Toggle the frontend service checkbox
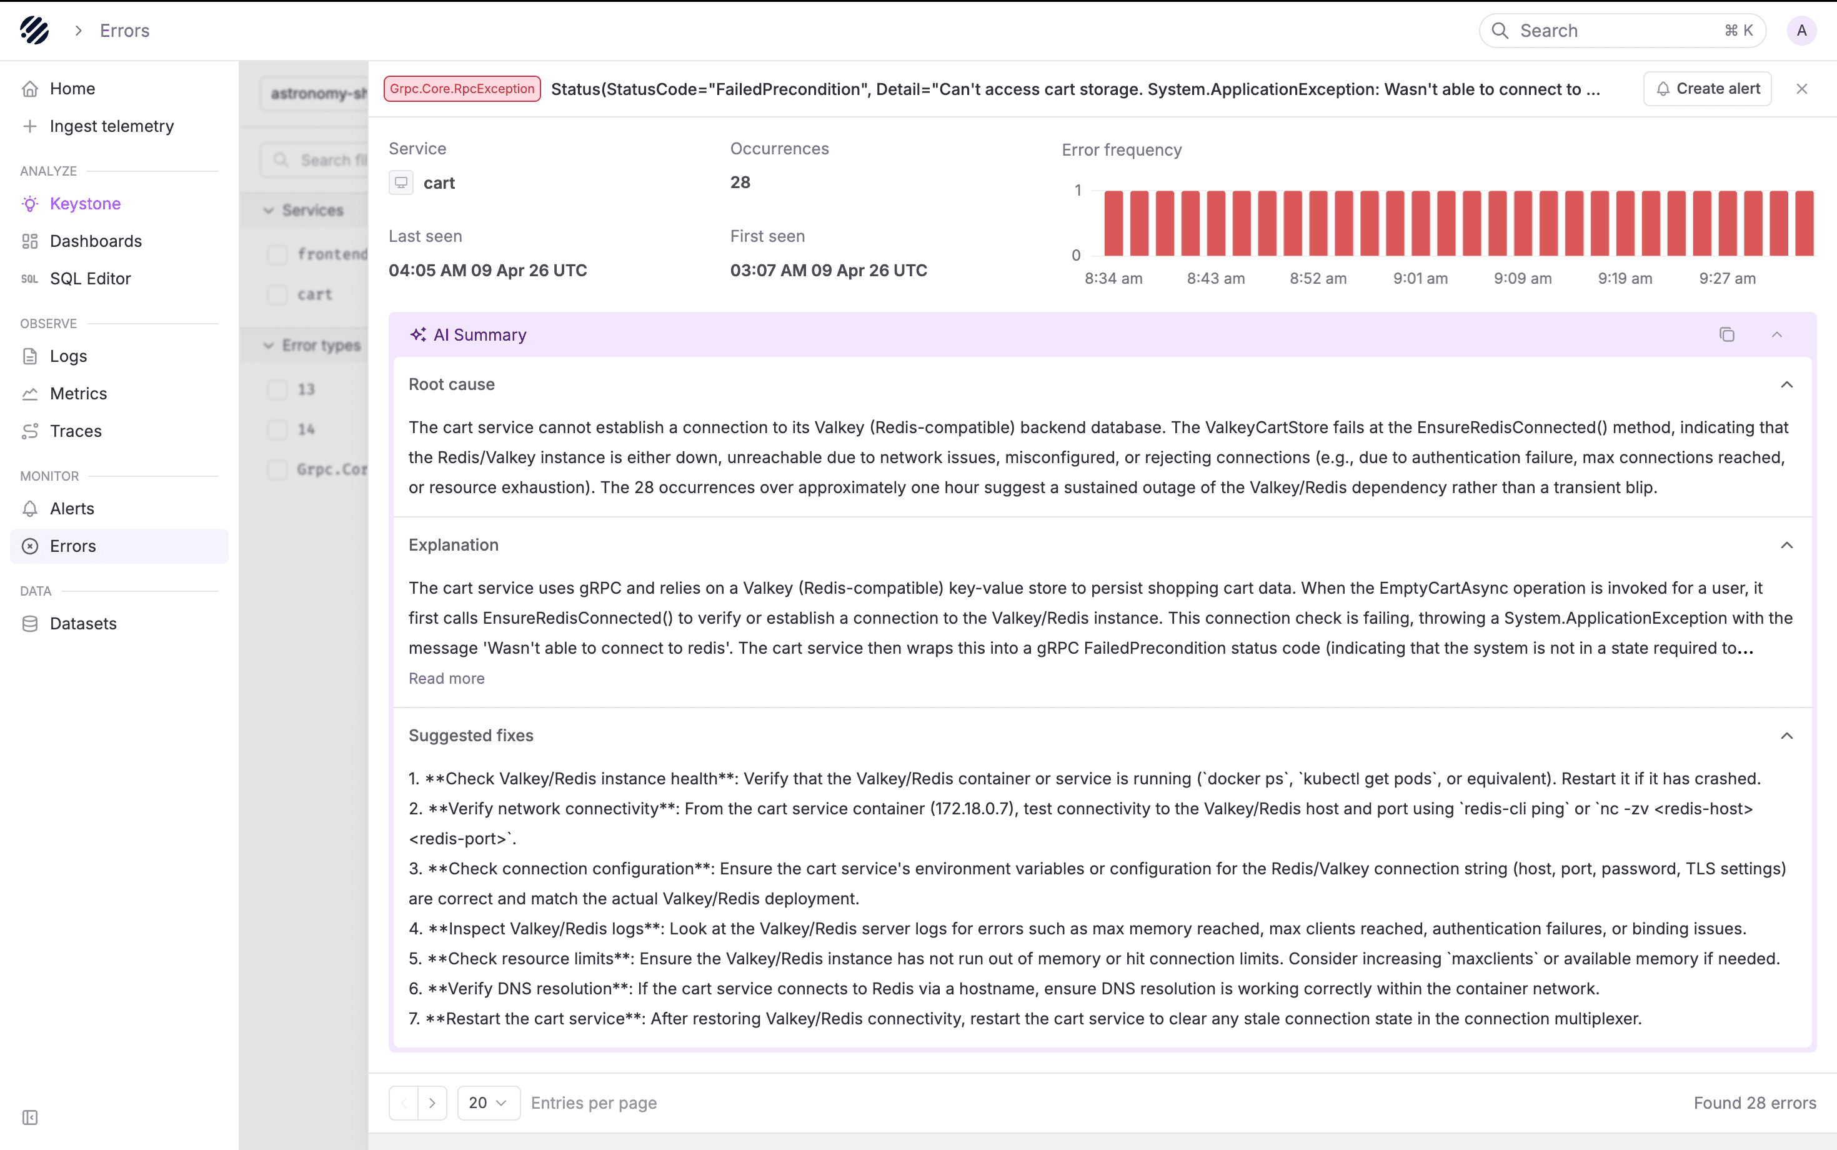The width and height of the screenshot is (1837, 1150). coord(277,254)
